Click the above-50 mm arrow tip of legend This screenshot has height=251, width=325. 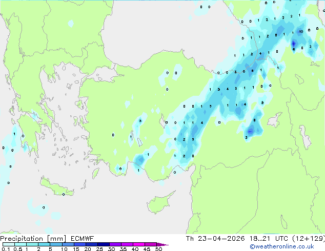[x=162, y=244]
